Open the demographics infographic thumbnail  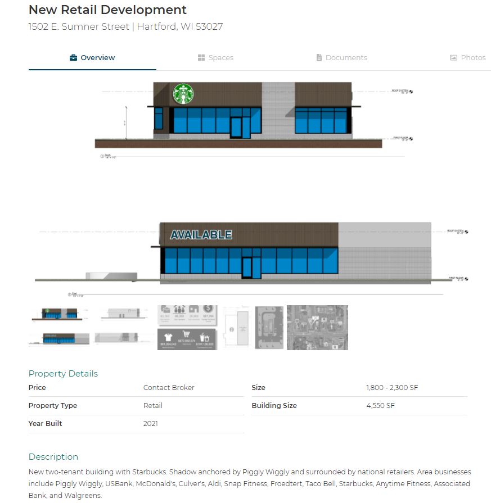(187, 327)
